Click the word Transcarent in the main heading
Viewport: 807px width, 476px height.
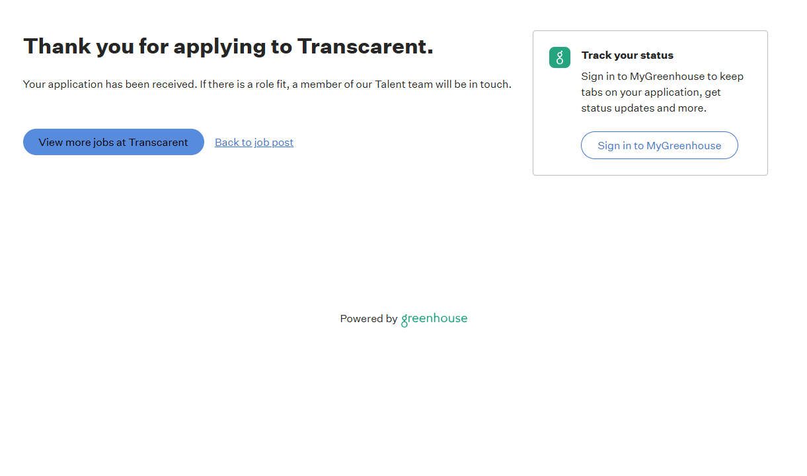tap(364, 46)
